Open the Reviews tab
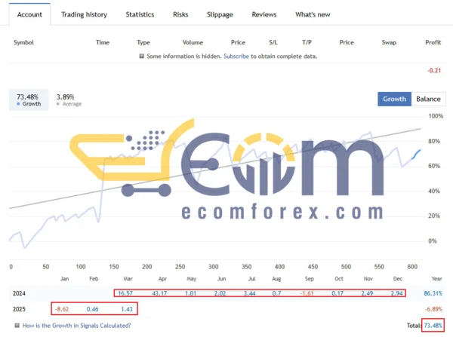 pyautogui.click(x=264, y=14)
